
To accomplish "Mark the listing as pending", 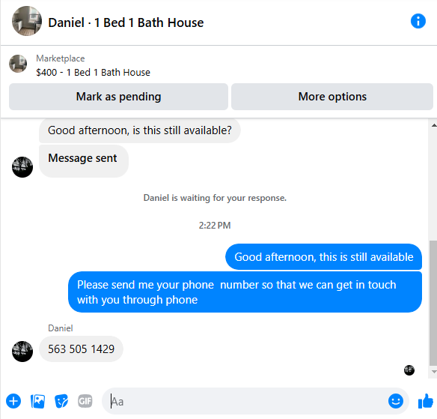I will click(118, 97).
